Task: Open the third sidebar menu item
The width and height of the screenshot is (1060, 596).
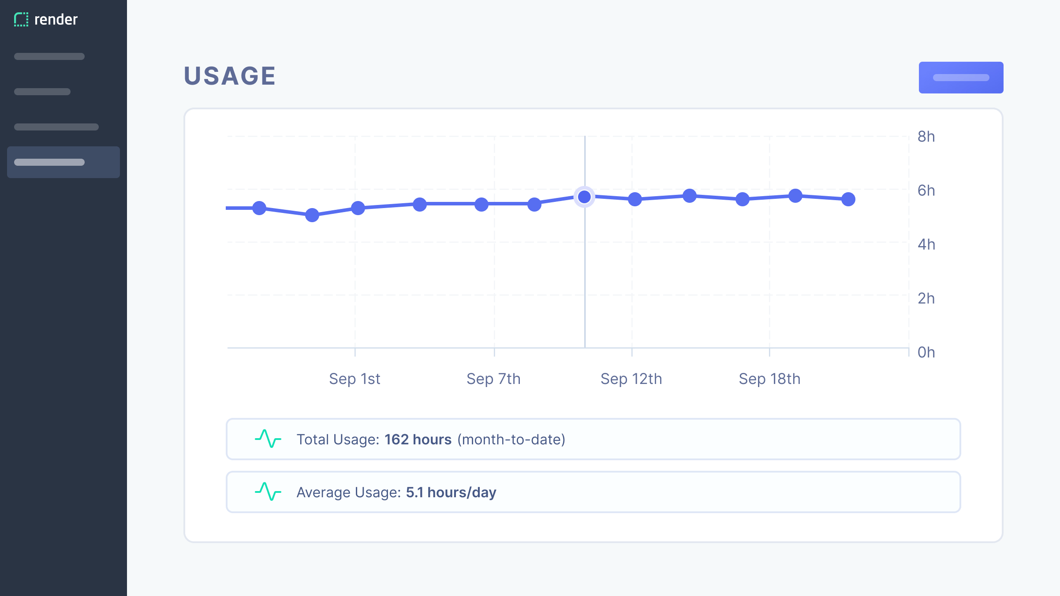Action: [56, 127]
